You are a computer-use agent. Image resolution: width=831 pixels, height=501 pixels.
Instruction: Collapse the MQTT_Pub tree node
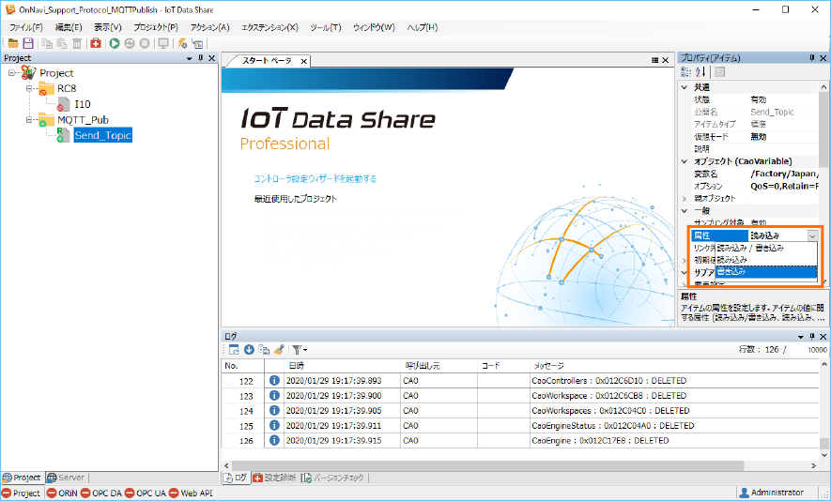click(x=29, y=120)
